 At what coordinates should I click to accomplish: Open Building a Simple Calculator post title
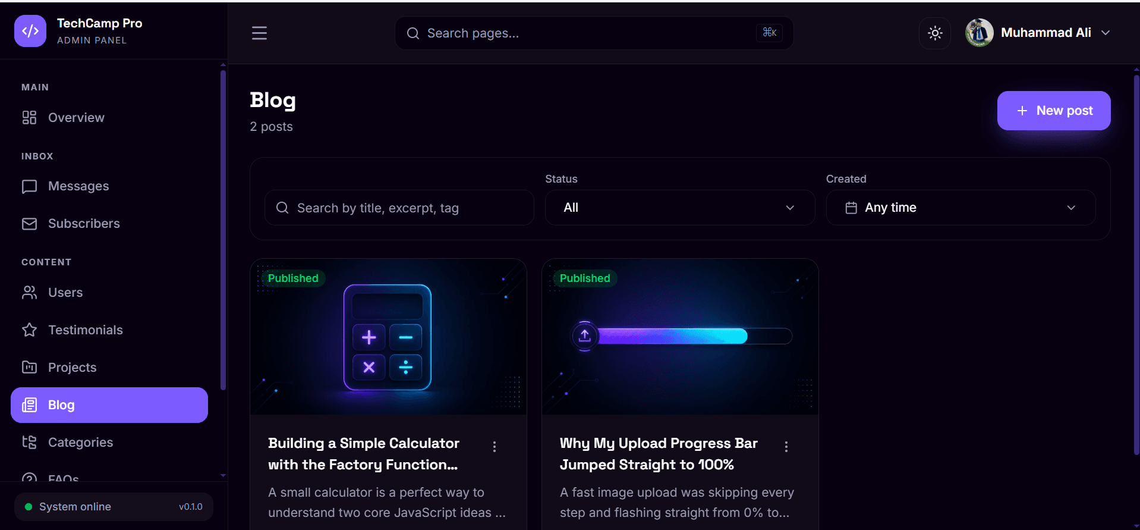pos(364,454)
